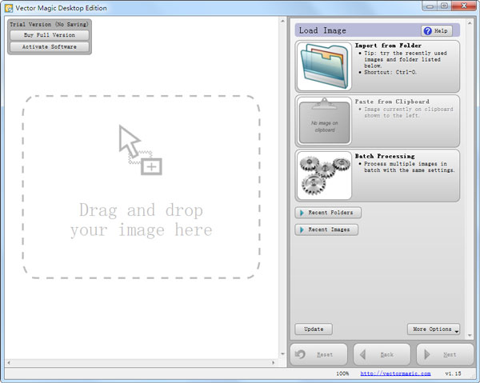Image resolution: width=480 pixels, height=383 pixels.
Task: Click the Import from Folder icon
Action: [x=324, y=66]
